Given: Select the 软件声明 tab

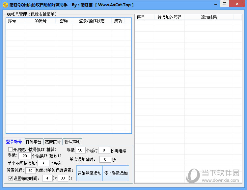Looking at the screenshot, I should (72, 142).
